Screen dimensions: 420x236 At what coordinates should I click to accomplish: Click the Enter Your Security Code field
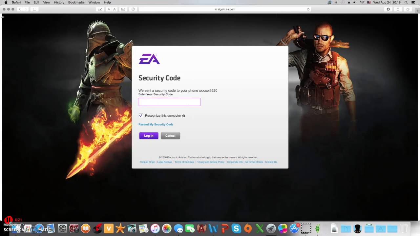[x=169, y=102]
